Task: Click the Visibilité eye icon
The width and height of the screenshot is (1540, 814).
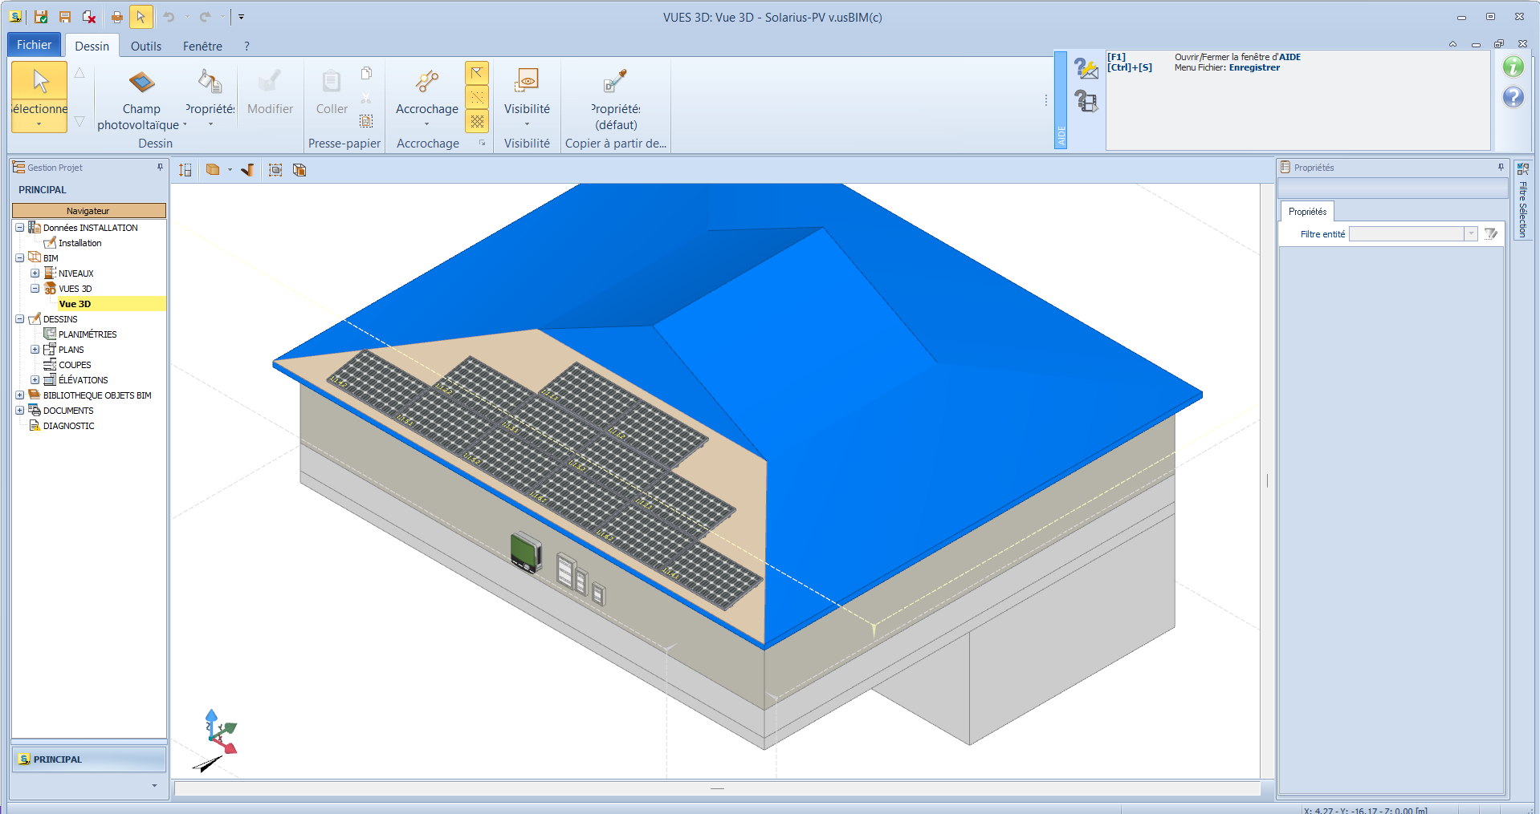Action: [527, 81]
